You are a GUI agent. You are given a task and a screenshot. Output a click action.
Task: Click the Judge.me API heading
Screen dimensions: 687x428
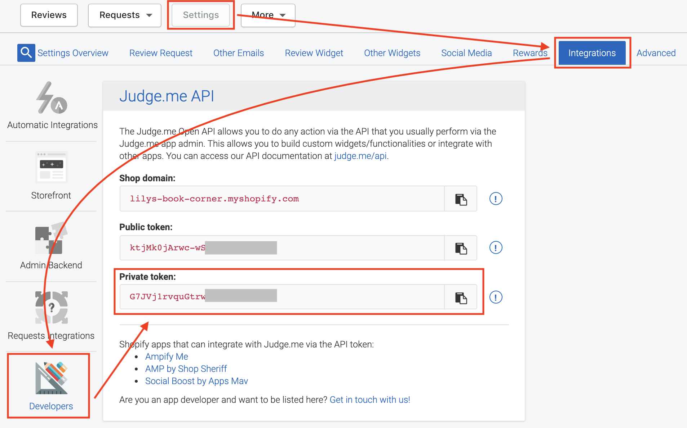[167, 96]
